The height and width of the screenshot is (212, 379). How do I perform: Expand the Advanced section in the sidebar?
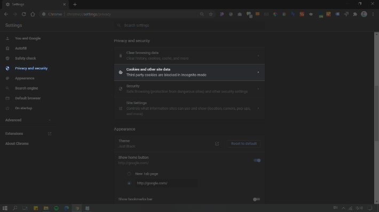(x=28, y=120)
